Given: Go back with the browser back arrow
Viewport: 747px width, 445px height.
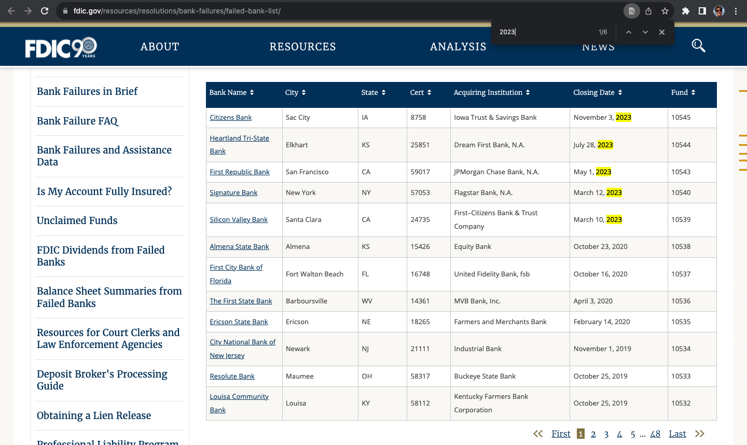Looking at the screenshot, I should 11,11.
